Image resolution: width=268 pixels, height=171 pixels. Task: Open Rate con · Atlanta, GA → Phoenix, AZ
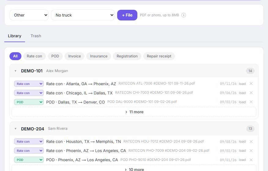click(x=81, y=84)
